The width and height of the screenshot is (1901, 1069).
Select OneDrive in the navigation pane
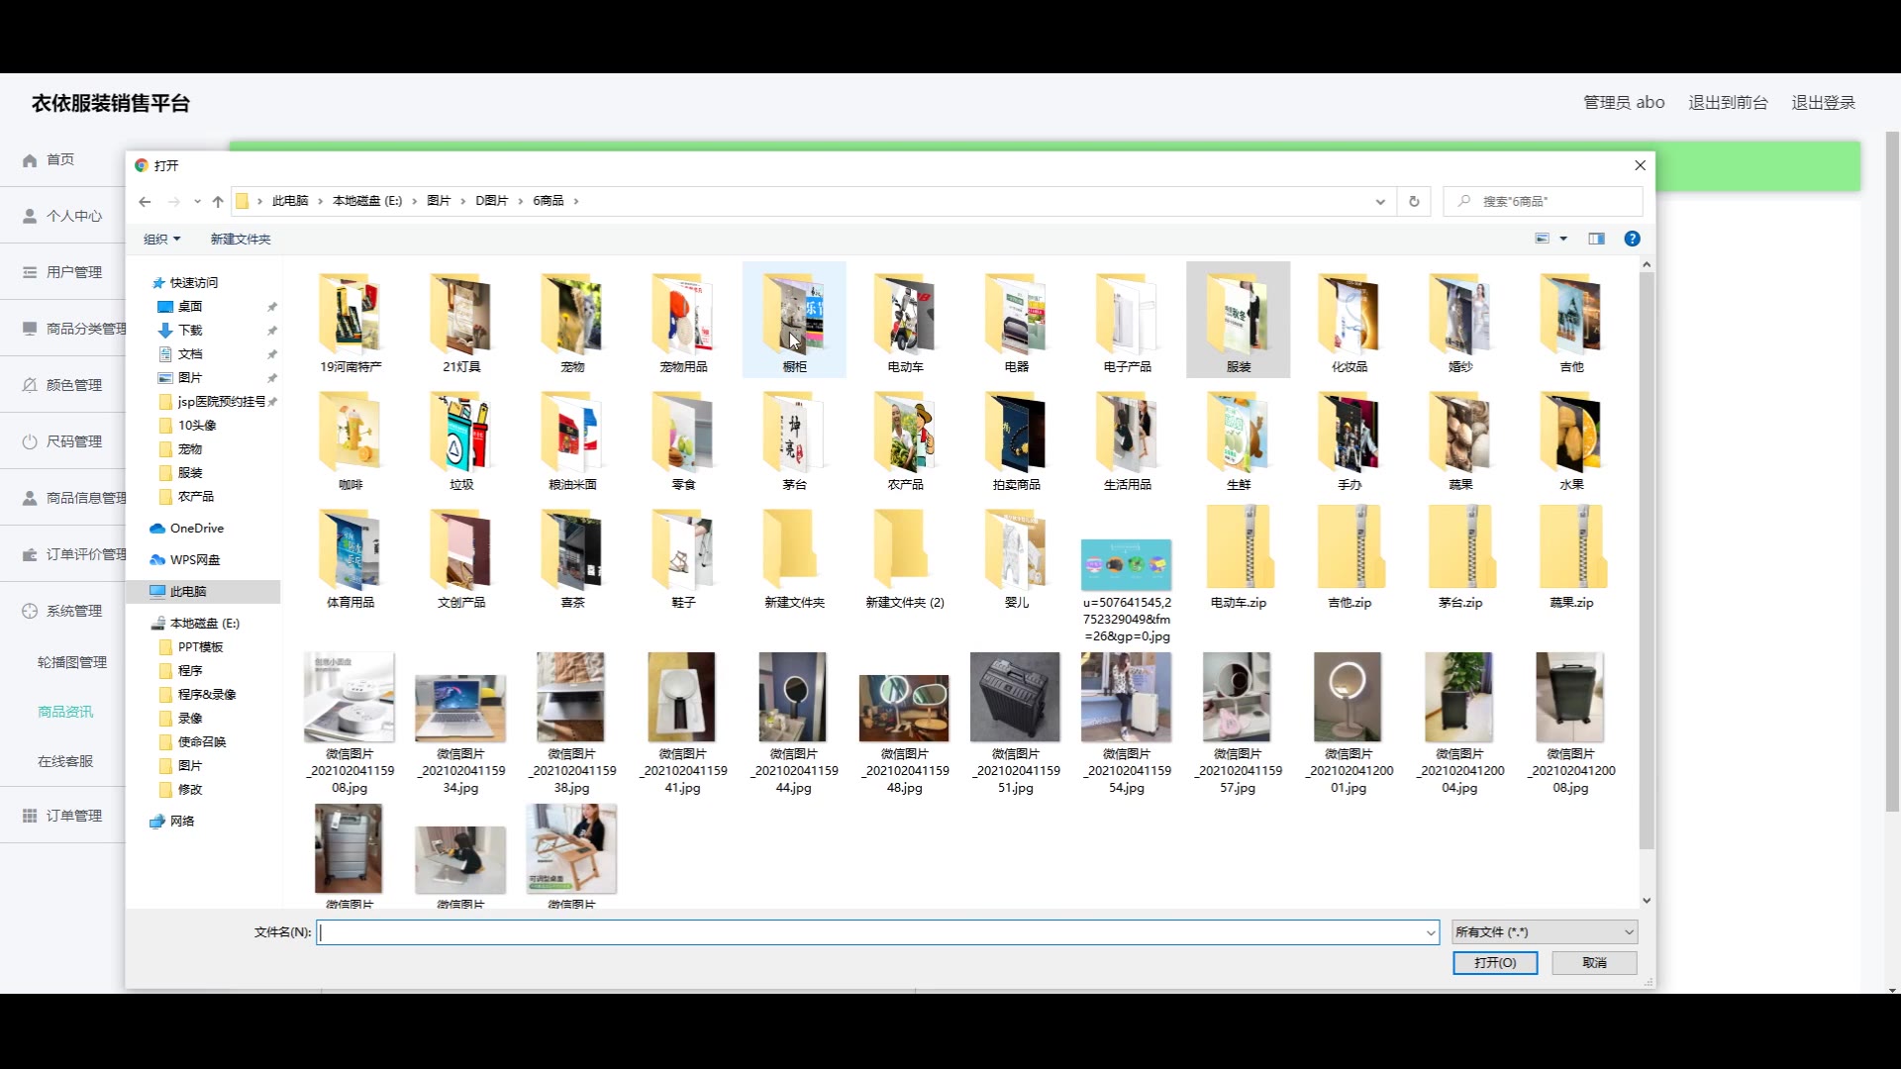coord(196,529)
